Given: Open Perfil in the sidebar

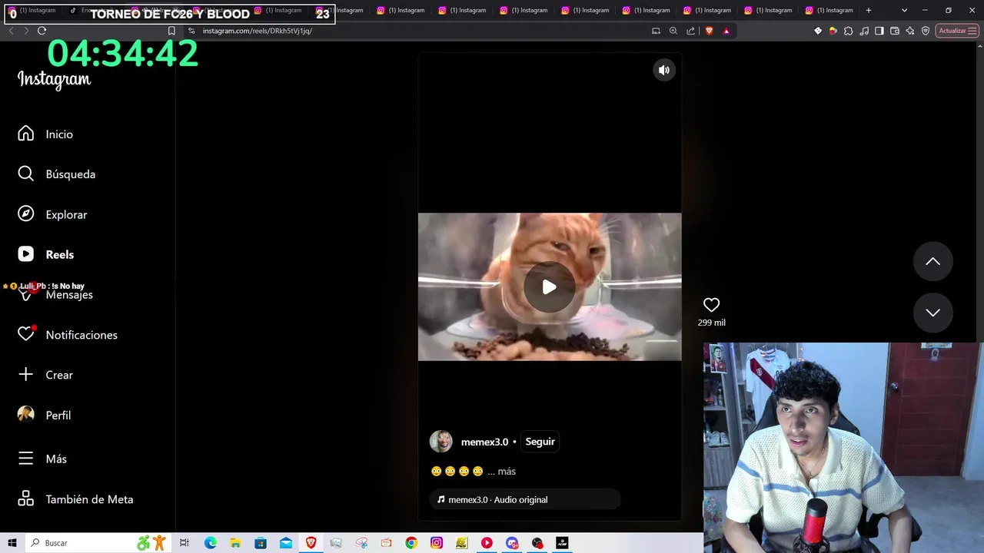Looking at the screenshot, I should [x=45, y=415].
